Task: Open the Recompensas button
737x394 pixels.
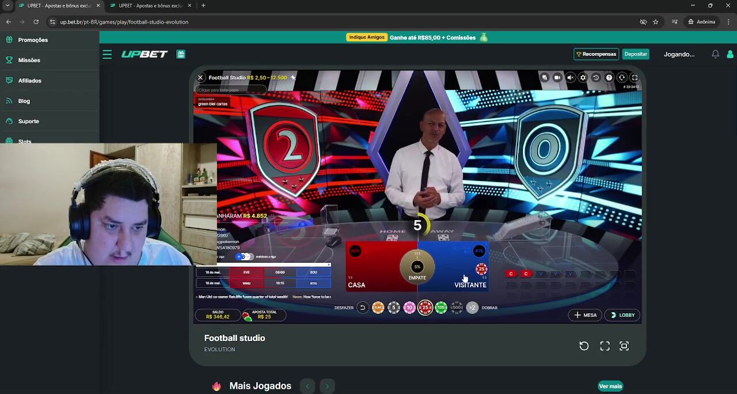Action: [596, 54]
